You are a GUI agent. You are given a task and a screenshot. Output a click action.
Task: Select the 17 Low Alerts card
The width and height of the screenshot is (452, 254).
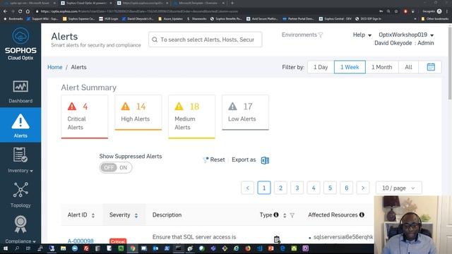pyautogui.click(x=245, y=113)
